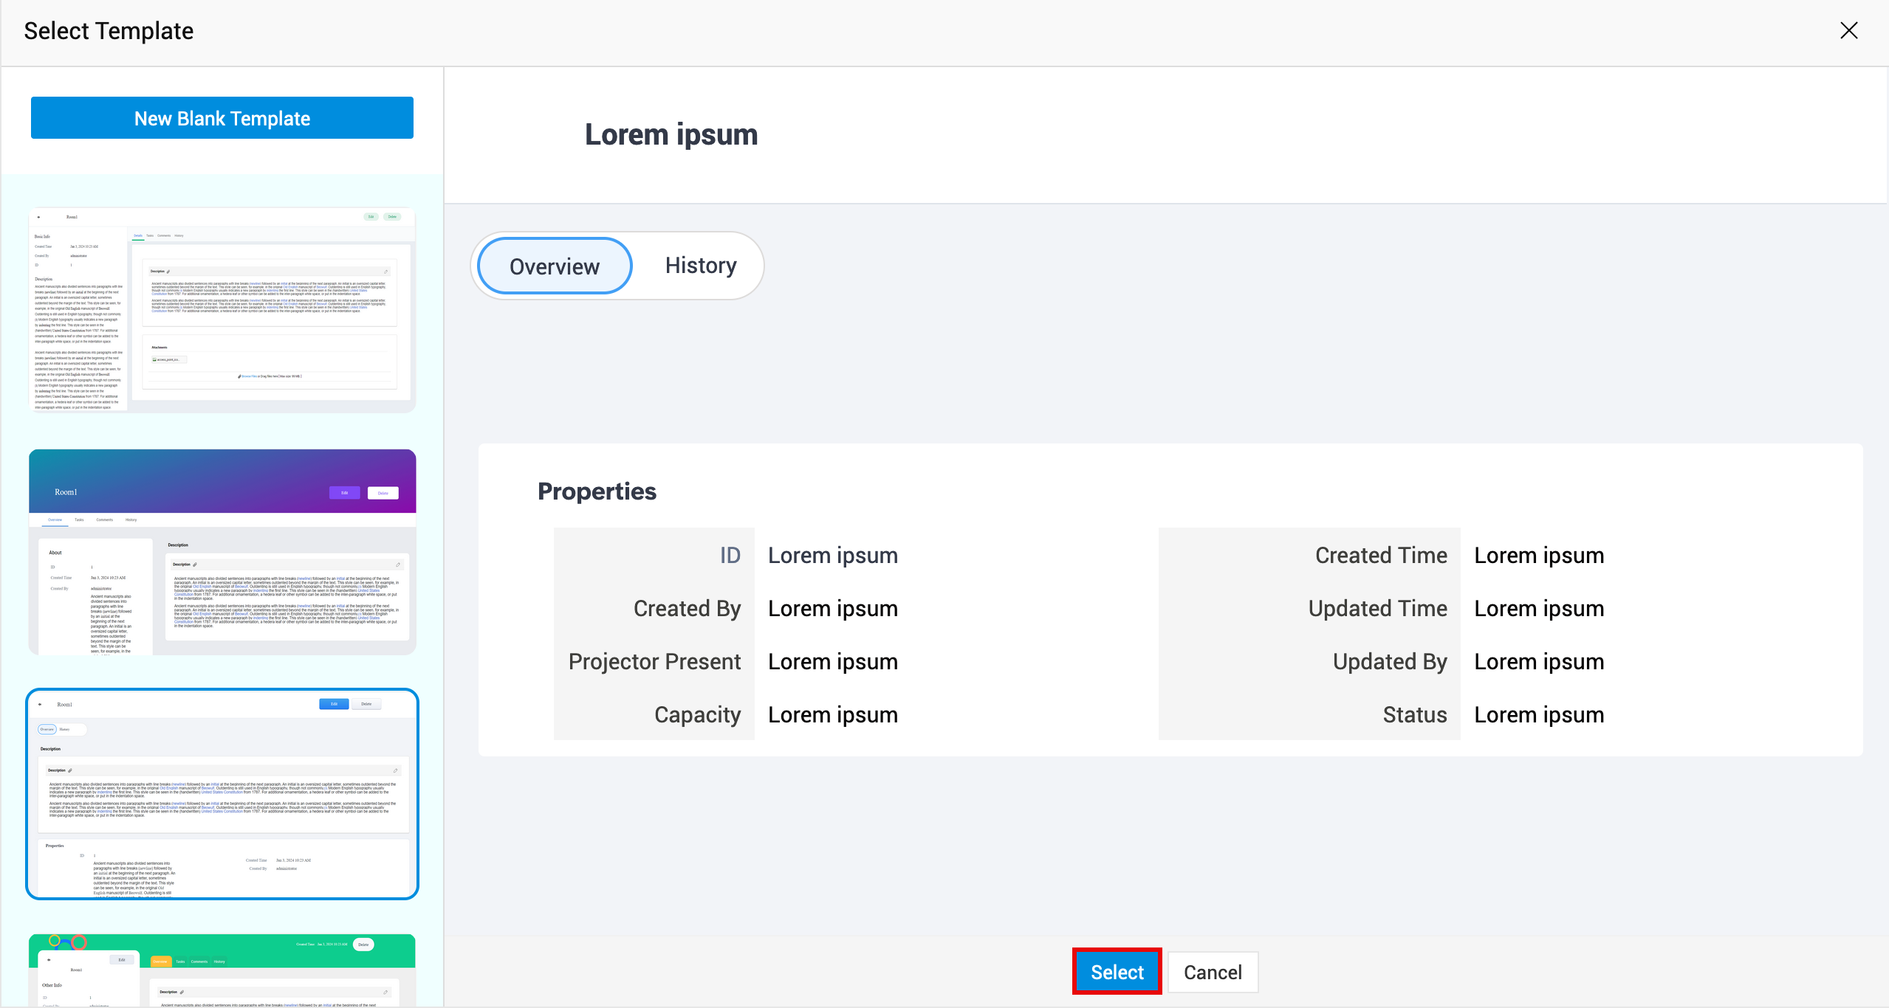Click the Lorem ipsum value beside Updated By
Image resolution: width=1889 pixels, height=1008 pixels.
(x=1539, y=661)
